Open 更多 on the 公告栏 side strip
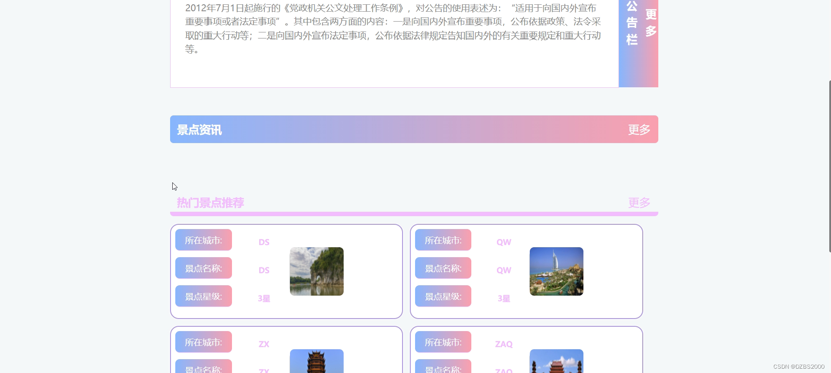This screenshot has width=831, height=373. pos(651,22)
